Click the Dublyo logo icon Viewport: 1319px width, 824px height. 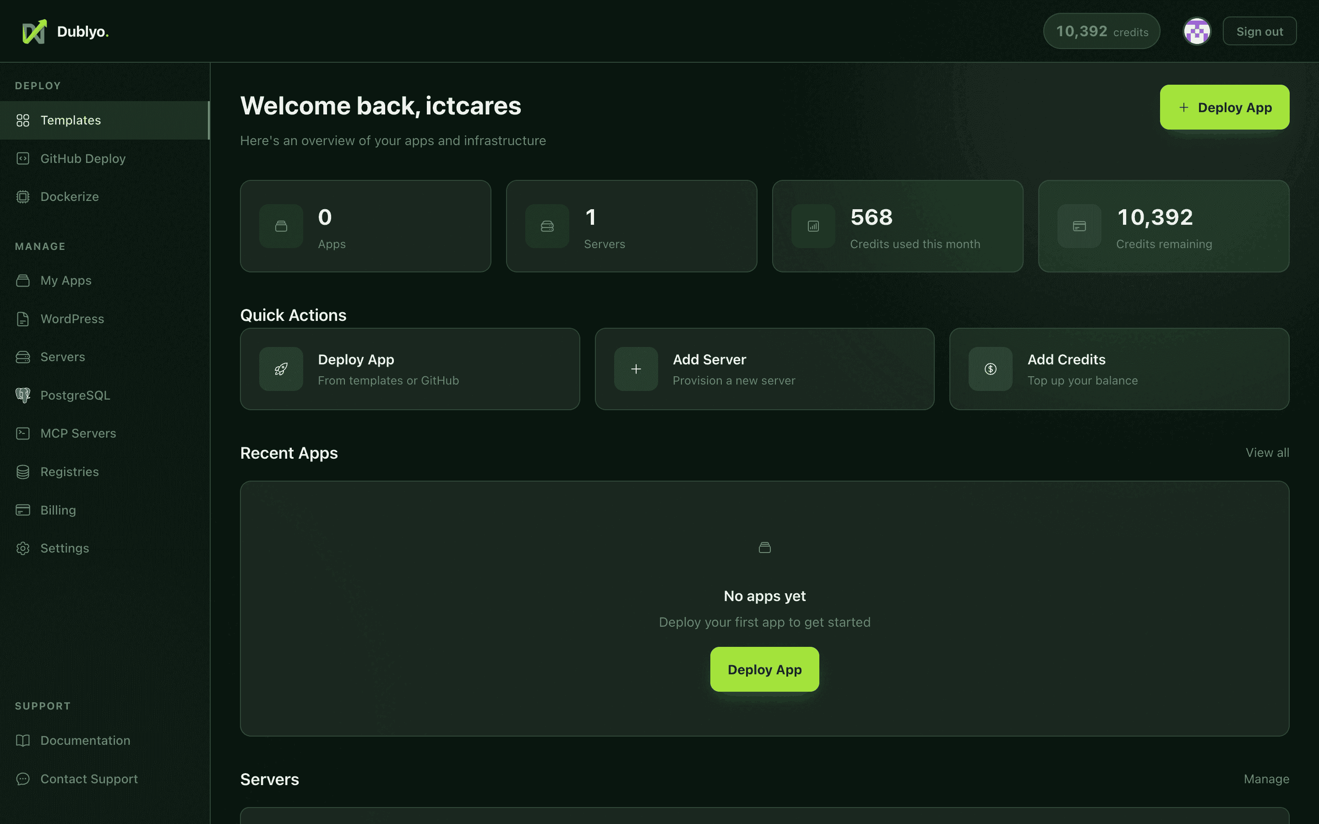34,31
